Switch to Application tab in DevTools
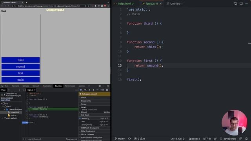This screenshot has width=251, height=141. click(x=47, y=86)
